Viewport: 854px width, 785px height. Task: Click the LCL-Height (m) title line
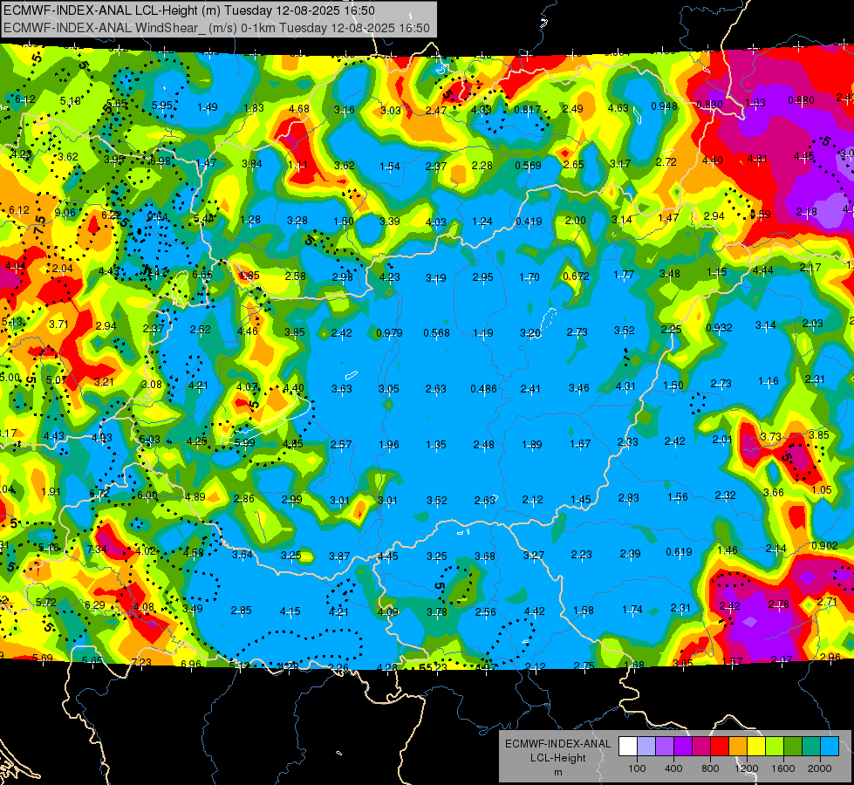click(189, 10)
